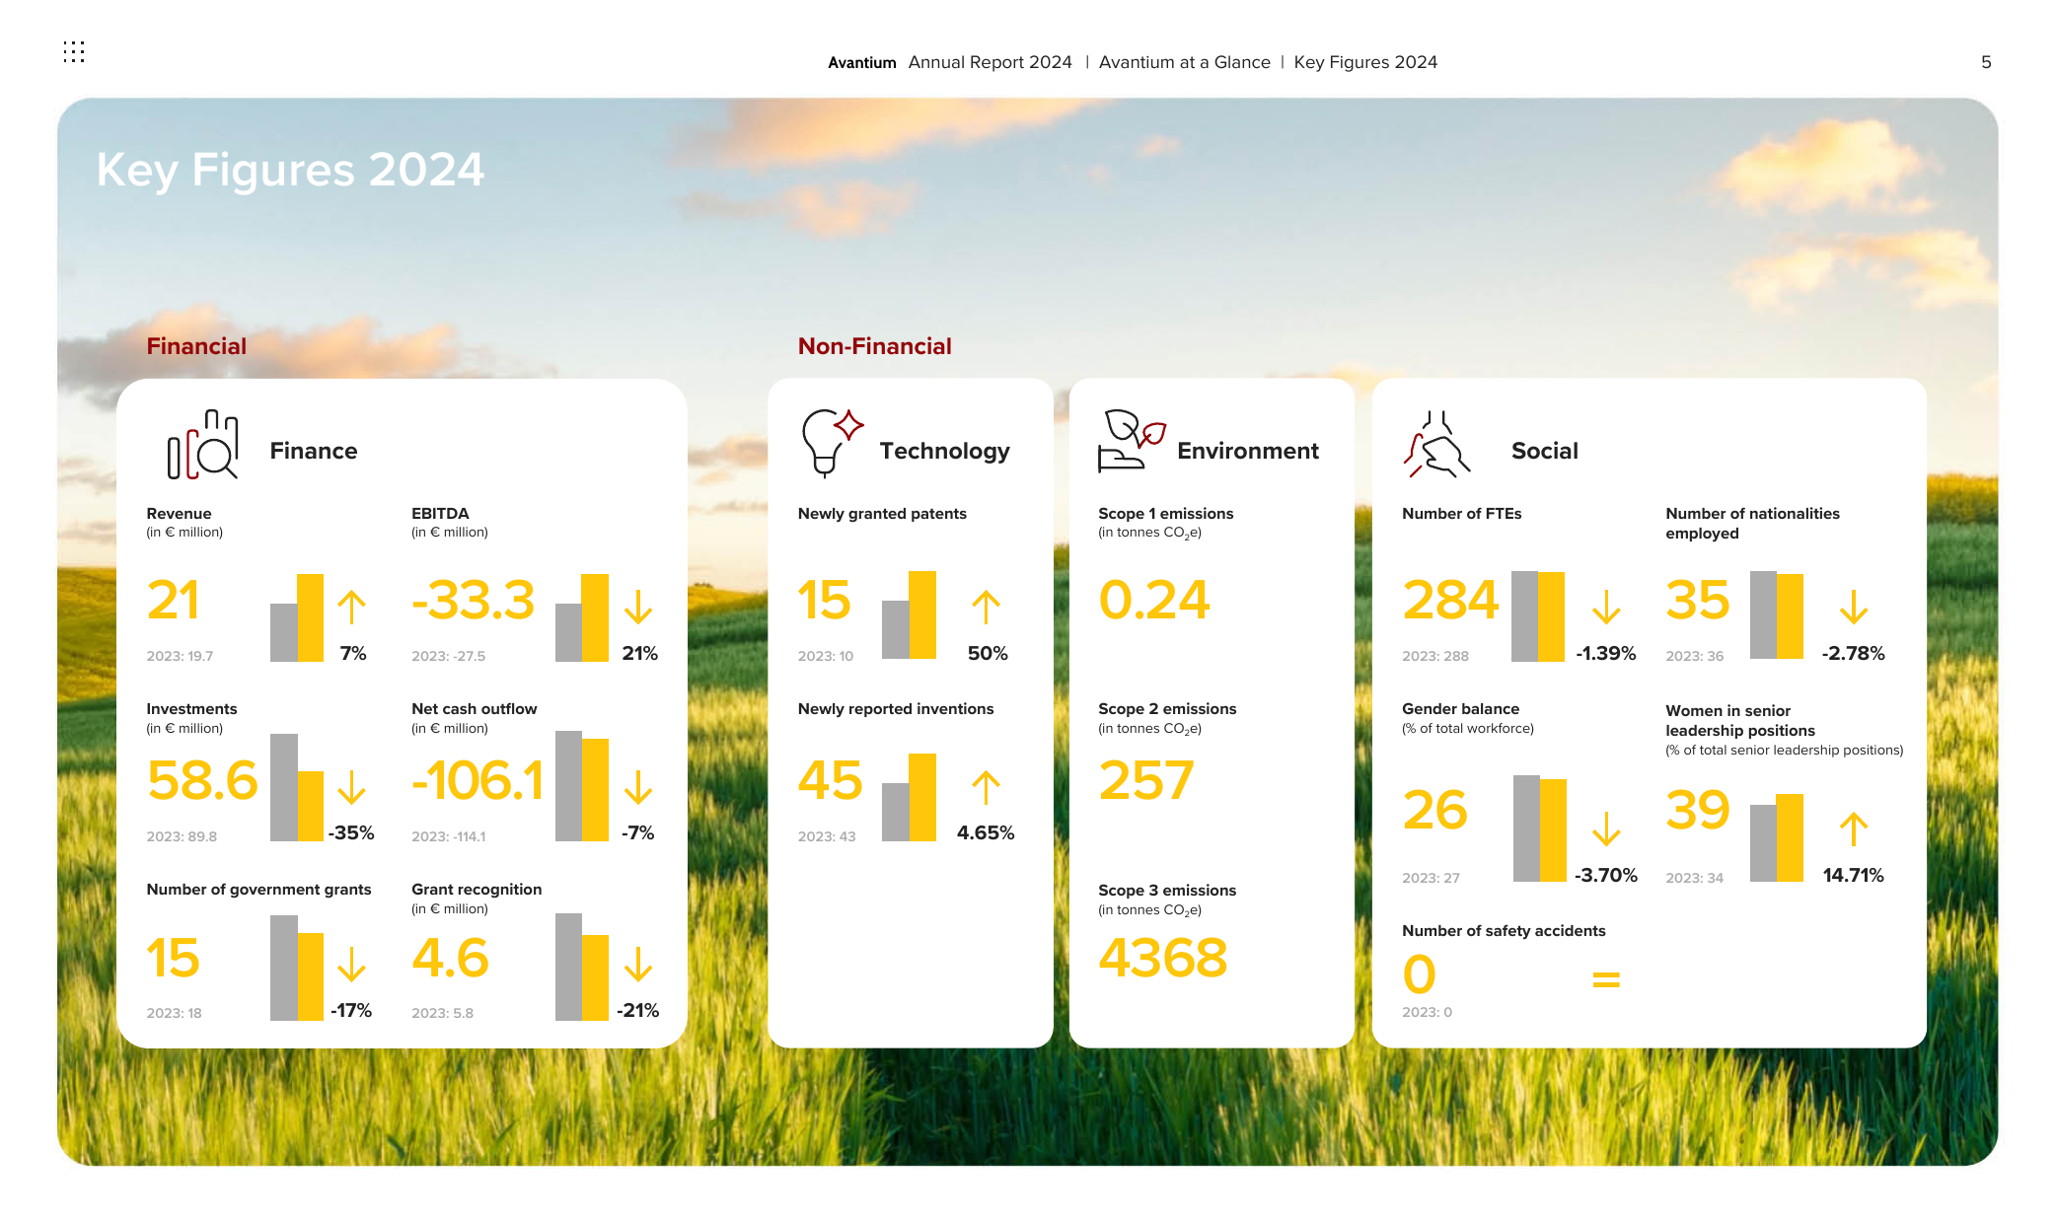Click the EBITDA down arrow icon
This screenshot has width=2057, height=1224.
tap(639, 607)
